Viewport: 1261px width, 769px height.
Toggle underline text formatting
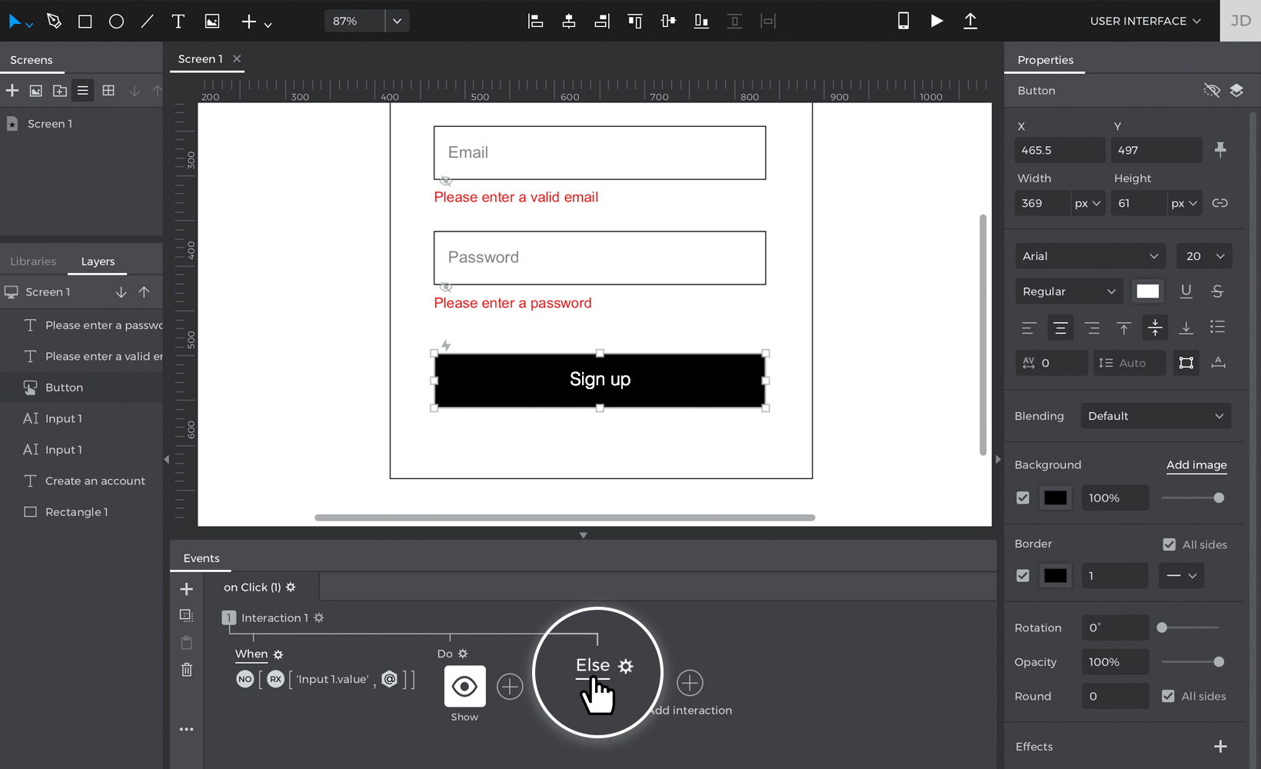[1186, 291]
